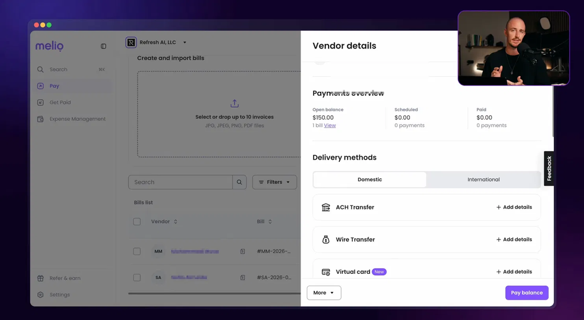Click the blurred vendor name in SA row
The height and width of the screenshot is (320, 584).
pos(189,278)
